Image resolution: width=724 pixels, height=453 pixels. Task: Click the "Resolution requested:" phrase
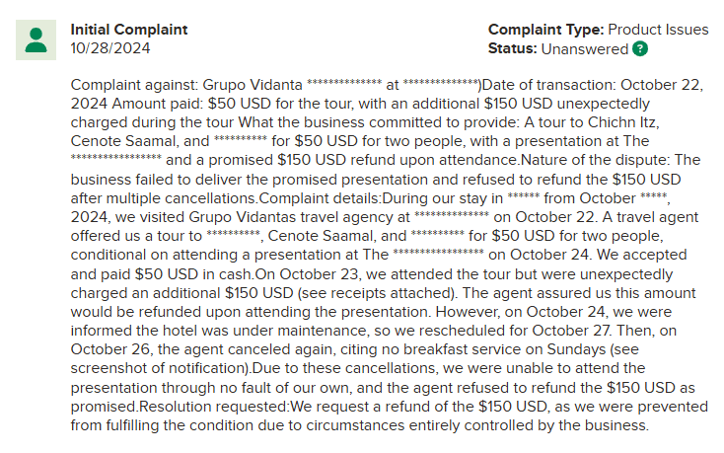coord(215,407)
